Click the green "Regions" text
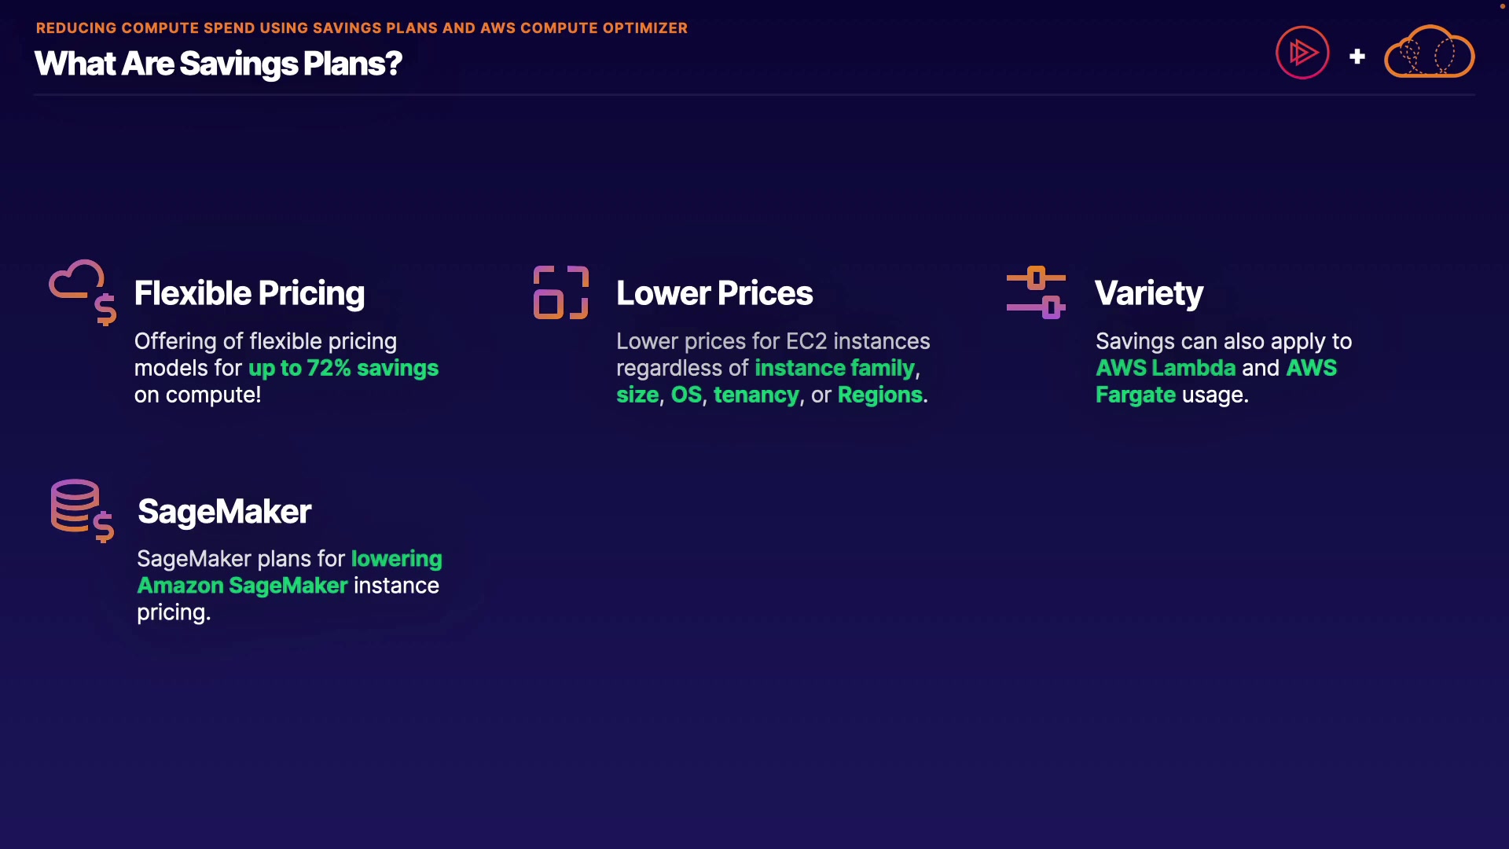Screen dimensions: 1509x849 [x=879, y=395]
